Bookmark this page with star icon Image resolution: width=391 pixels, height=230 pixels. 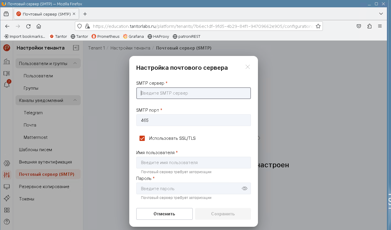318,26
